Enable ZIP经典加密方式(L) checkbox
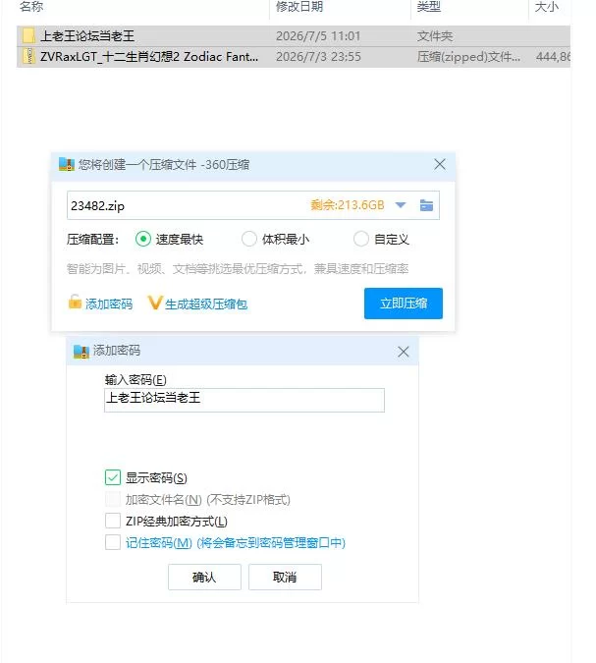Viewport: 596px width, 663px height. 113,521
